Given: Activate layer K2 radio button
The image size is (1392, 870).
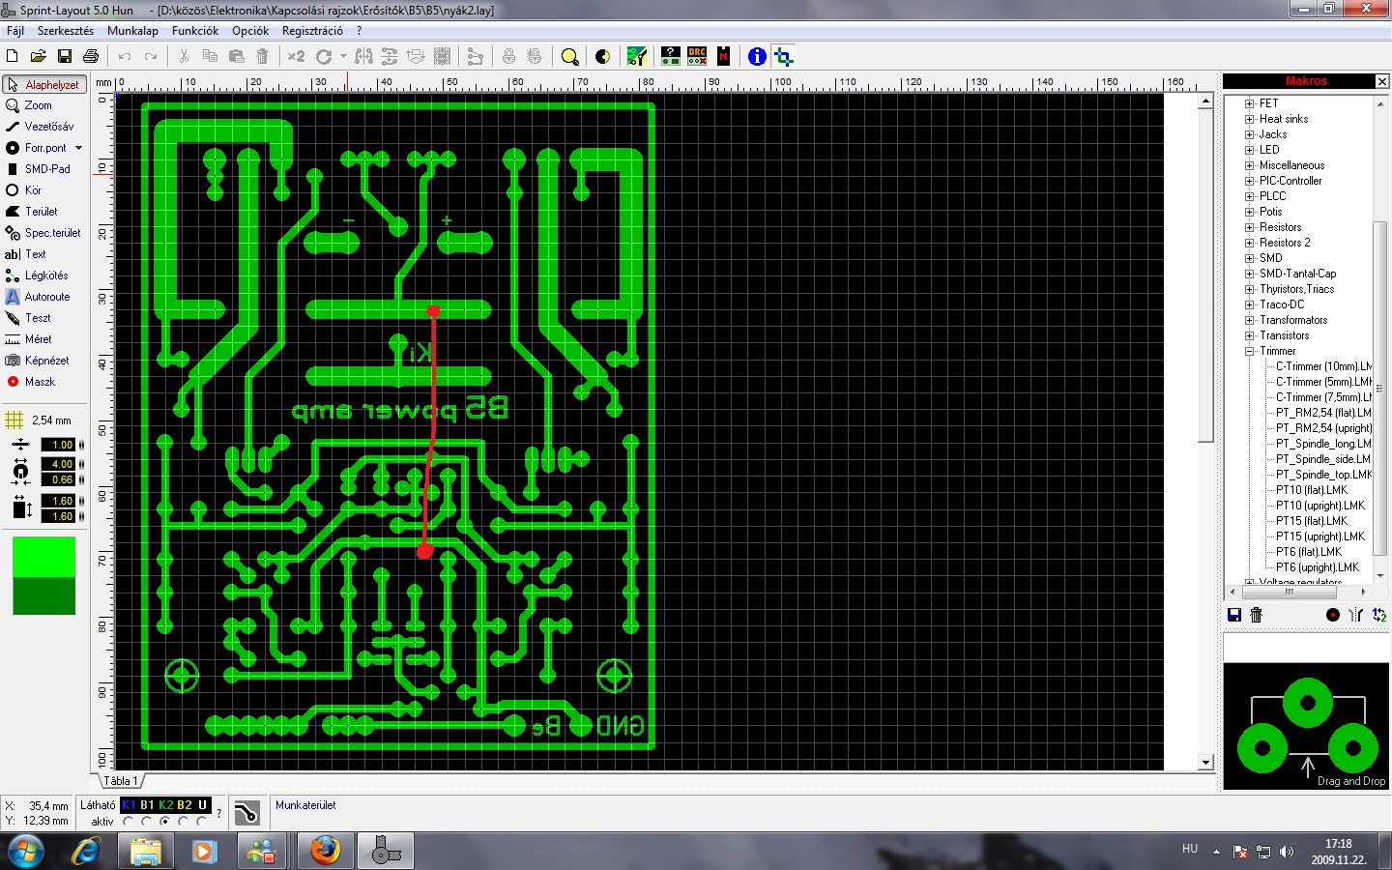Looking at the screenshot, I should coord(165,822).
